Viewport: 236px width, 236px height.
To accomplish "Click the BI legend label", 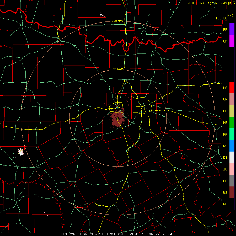I will point(225,192).
